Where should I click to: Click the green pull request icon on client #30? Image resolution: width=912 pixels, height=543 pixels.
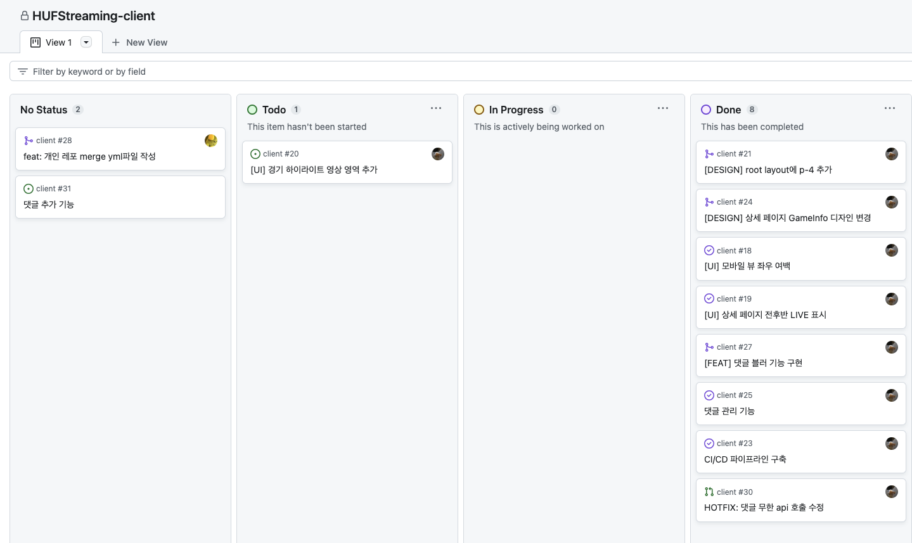[x=709, y=492]
